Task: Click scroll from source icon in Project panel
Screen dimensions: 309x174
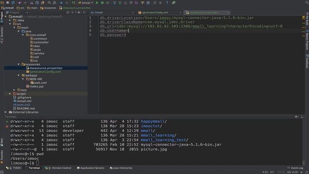Action: click(x=68, y=13)
